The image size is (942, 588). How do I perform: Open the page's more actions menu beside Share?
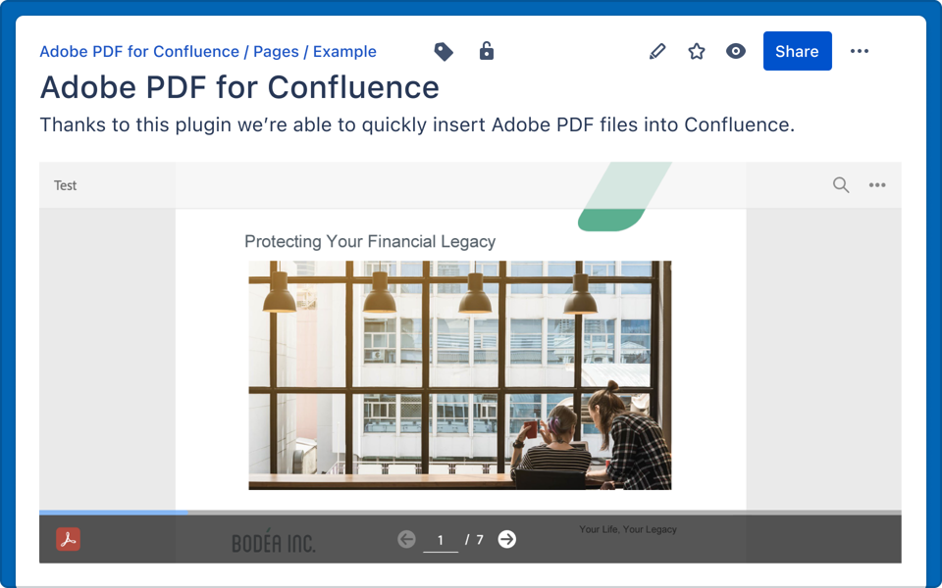pyautogui.click(x=860, y=51)
